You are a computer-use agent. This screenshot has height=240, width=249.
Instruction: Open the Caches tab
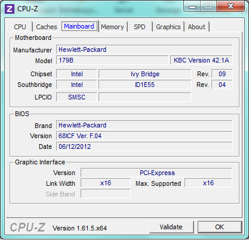point(47,27)
